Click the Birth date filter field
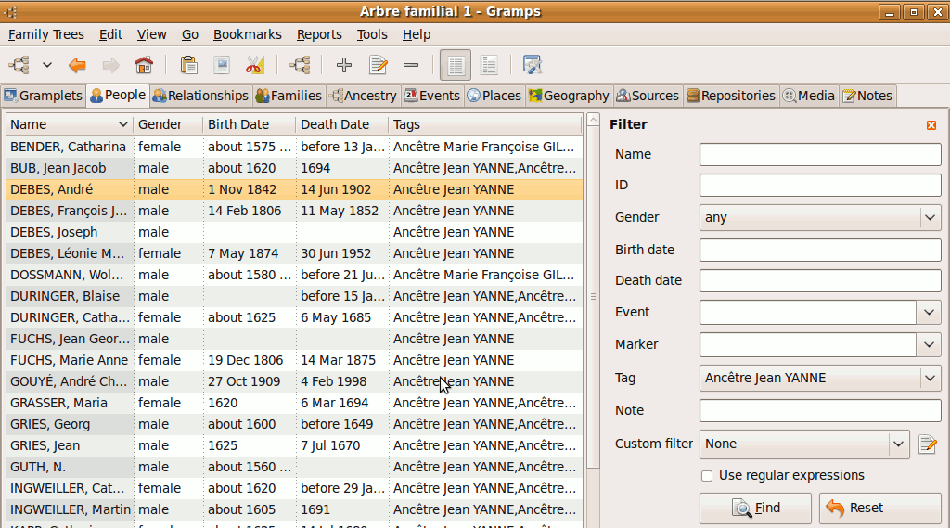The image size is (950, 528). click(x=820, y=250)
